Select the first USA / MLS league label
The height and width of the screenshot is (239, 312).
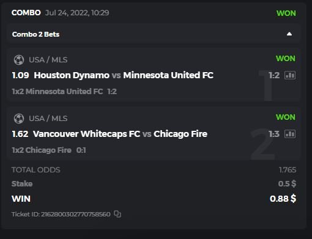coord(48,60)
